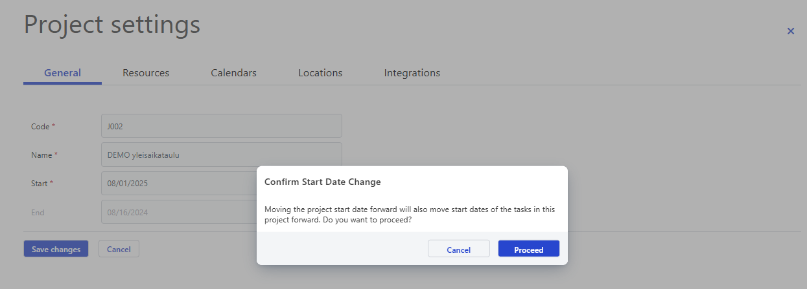Image resolution: width=807 pixels, height=289 pixels.
Task: Switch to the General tab
Action: (x=62, y=73)
